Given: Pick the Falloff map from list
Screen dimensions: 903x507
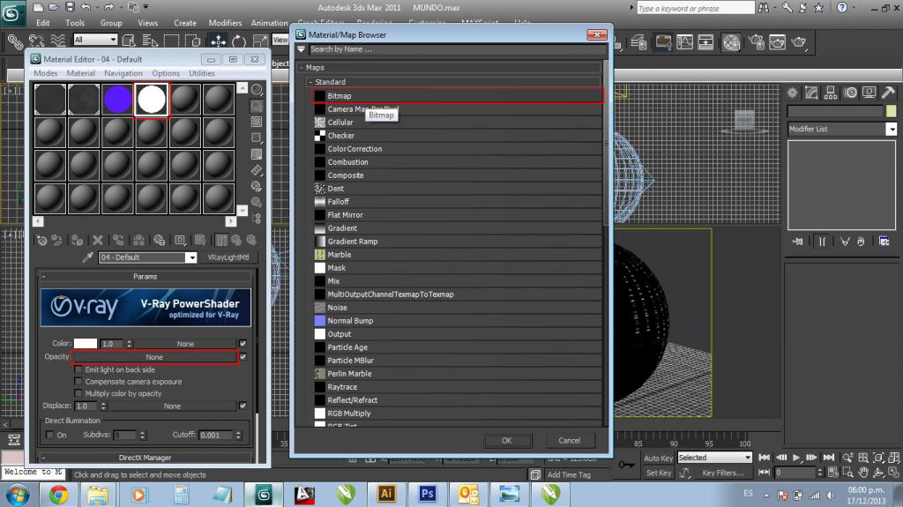Looking at the screenshot, I should pos(458,202).
